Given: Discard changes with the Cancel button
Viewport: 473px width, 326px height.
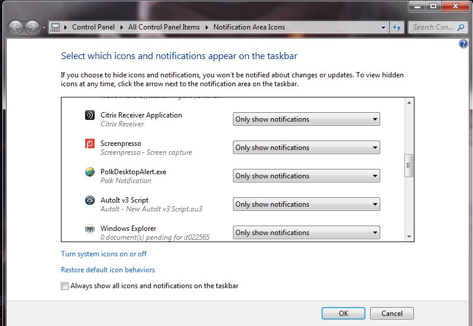Looking at the screenshot, I should [x=392, y=314].
